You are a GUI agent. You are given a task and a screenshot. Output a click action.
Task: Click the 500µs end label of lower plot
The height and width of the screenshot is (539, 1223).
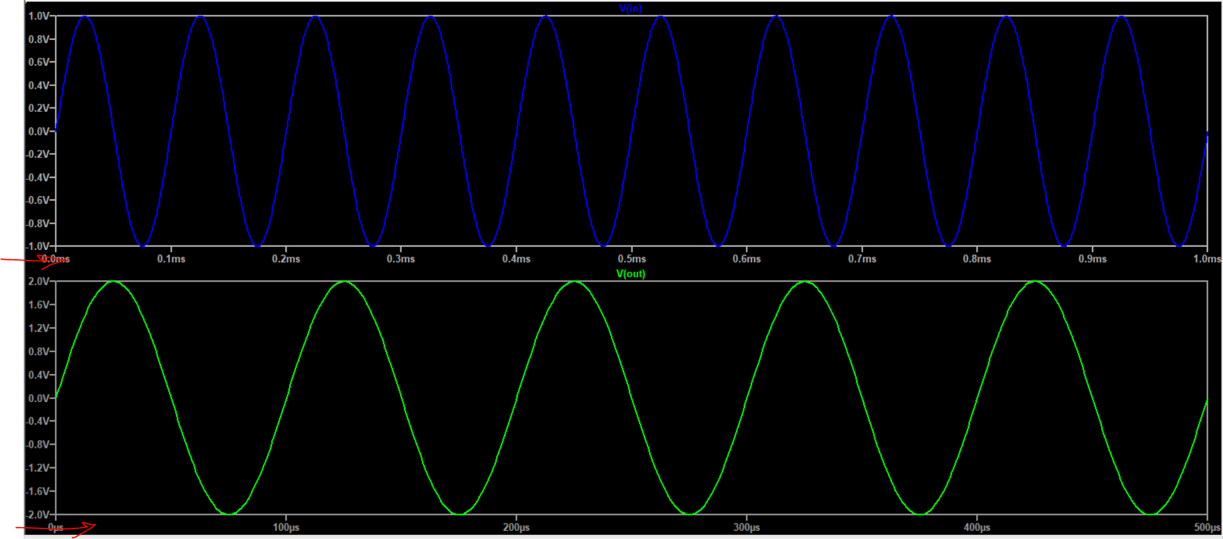1207,527
